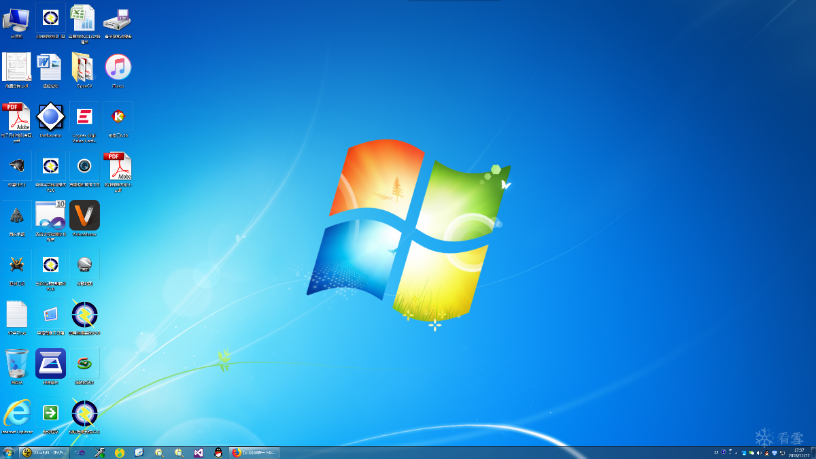Select the black helmet-shaped desktop icon
The image size is (816, 459).
point(16,169)
